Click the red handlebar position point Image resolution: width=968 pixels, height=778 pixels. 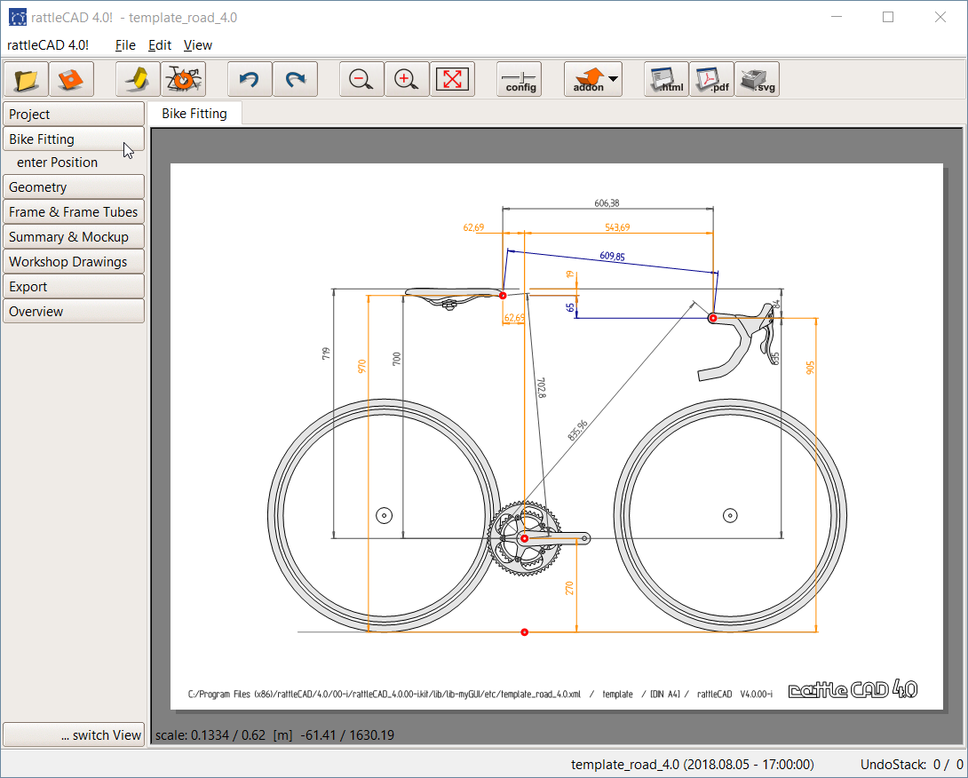712,318
